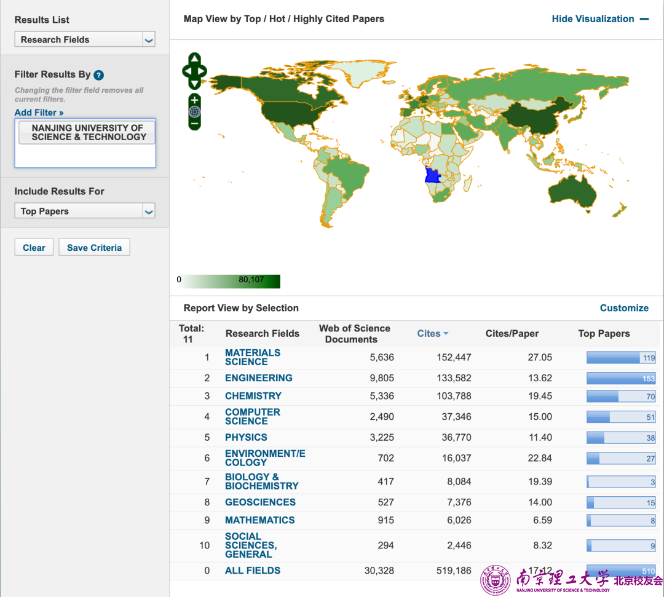Open the Include Results For Top Papers dropdown
Image resolution: width=664 pixels, height=597 pixels.
point(85,211)
